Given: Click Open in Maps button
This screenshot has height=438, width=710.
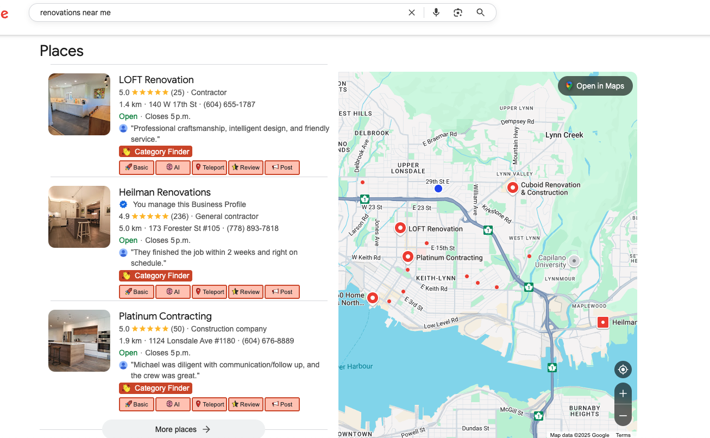Looking at the screenshot, I should point(595,86).
